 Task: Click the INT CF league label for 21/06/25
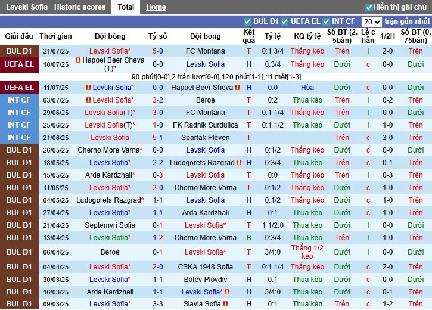(x=19, y=138)
